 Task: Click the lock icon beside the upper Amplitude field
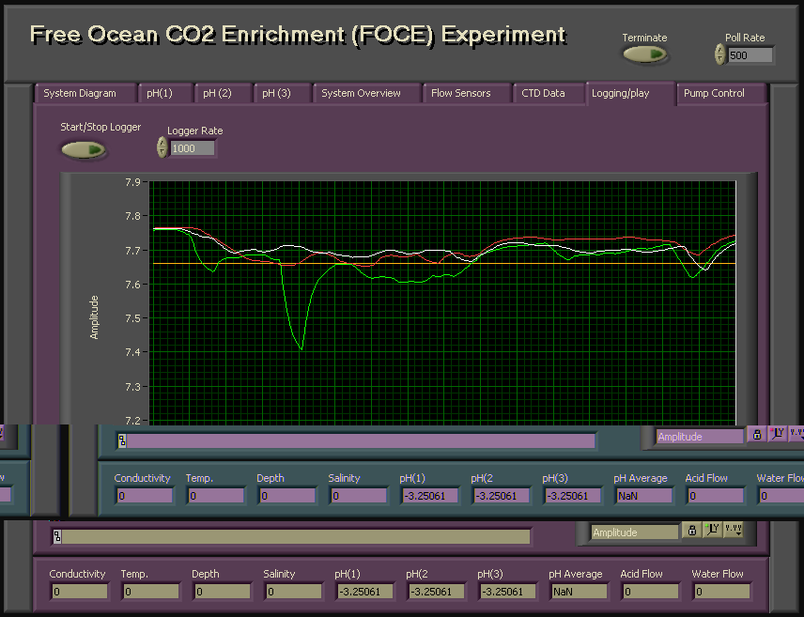point(757,435)
